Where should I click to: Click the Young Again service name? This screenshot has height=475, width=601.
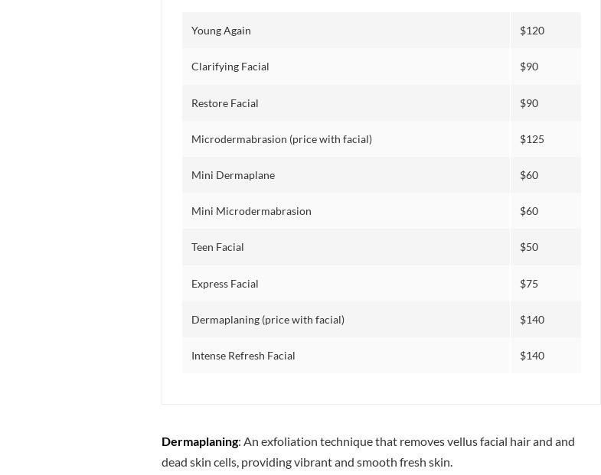(221, 31)
